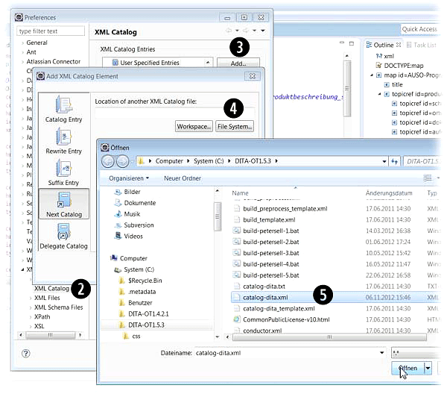Click the DOCTYPE:map icon in Outline

(x=378, y=66)
